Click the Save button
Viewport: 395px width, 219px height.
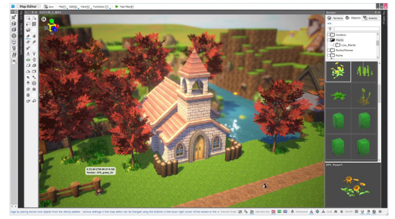(49, 7)
